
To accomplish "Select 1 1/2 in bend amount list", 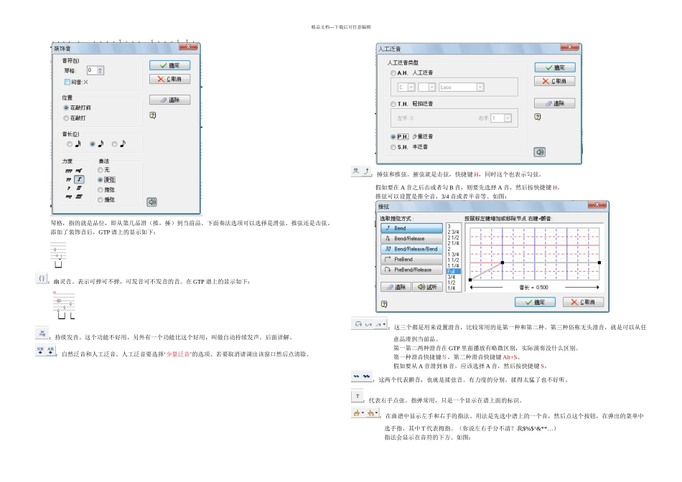I will [x=453, y=260].
